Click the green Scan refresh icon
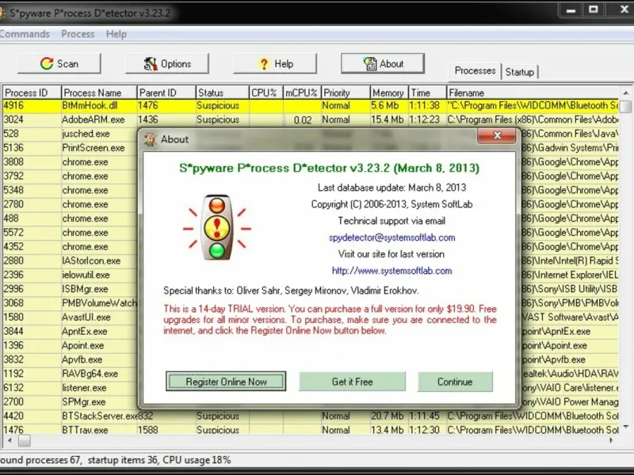The height and width of the screenshot is (475, 634). pos(47,63)
